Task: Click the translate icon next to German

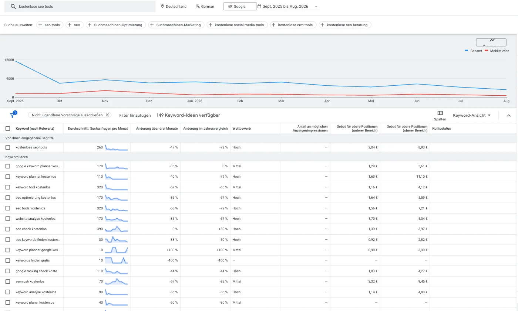Action: 198,6
